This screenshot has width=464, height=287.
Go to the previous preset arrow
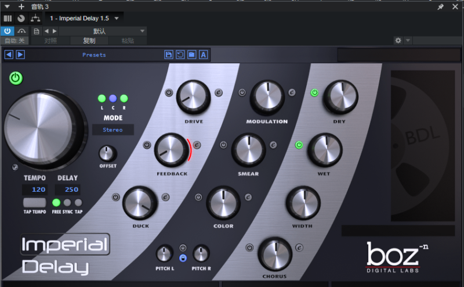(x=9, y=55)
